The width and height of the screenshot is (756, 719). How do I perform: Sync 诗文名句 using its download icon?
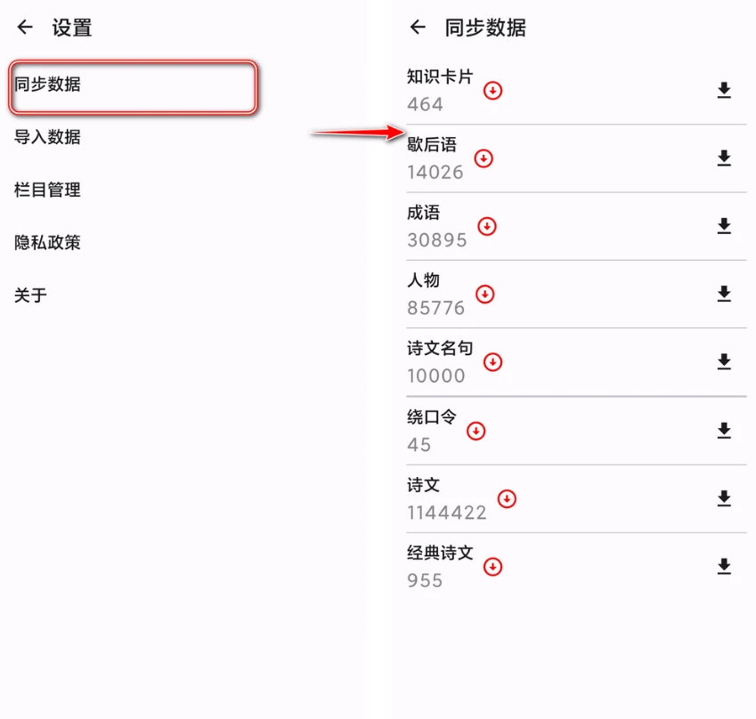[x=724, y=361]
